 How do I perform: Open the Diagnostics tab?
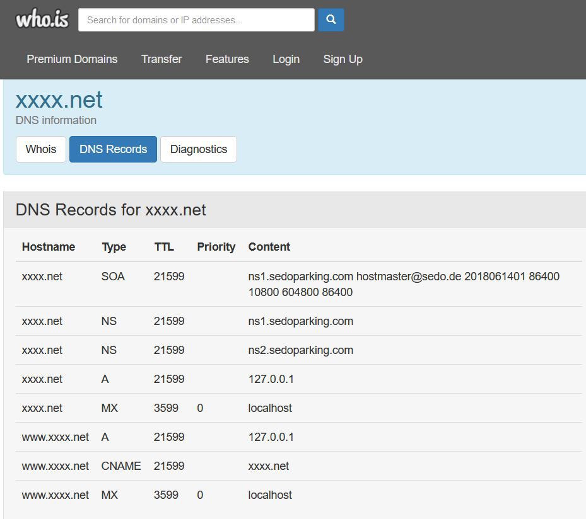coord(198,149)
